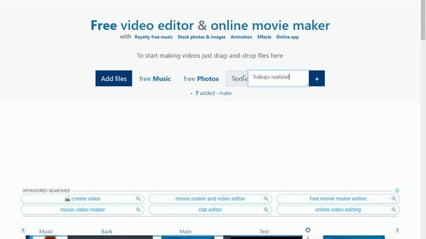Viewport: 426px width, 239px height.
Task: Click the help question icon left of Music
Action: 23,230
